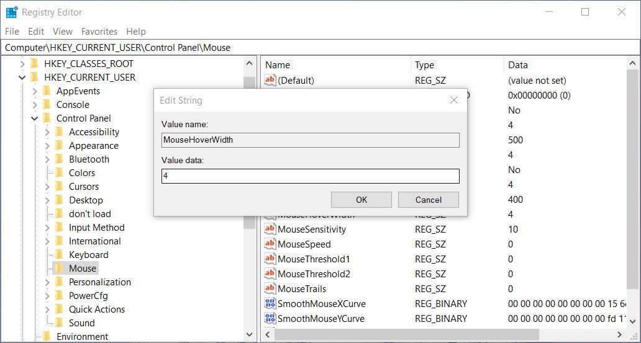
Task: Click the binary icon beside SmoothMouseXCurve
Action: point(270,303)
